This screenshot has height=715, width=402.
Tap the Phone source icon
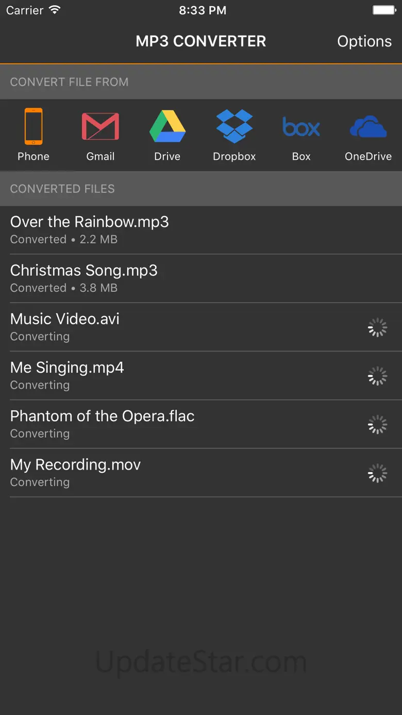click(33, 127)
